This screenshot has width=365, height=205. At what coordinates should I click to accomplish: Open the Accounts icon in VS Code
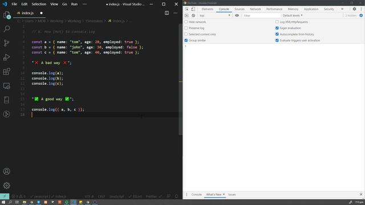click(x=7, y=171)
